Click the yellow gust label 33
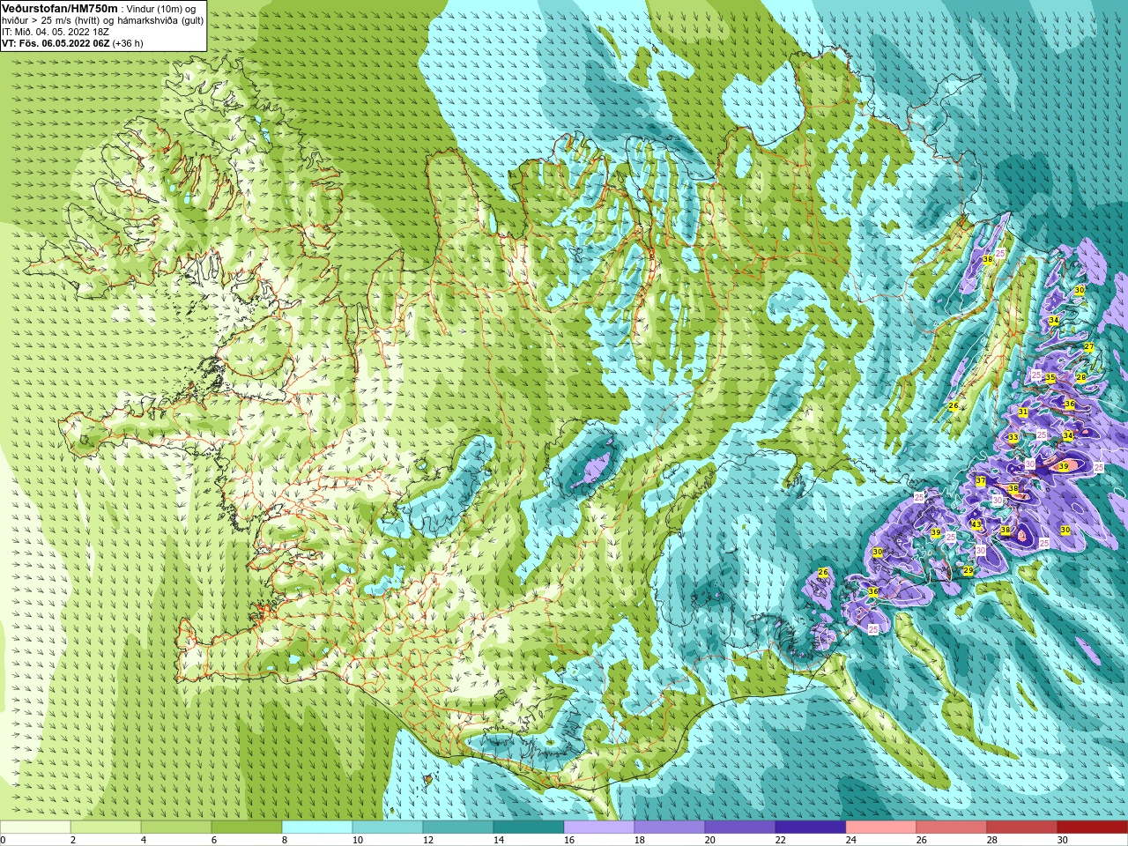This screenshot has height=846, width=1128. [x=1013, y=438]
